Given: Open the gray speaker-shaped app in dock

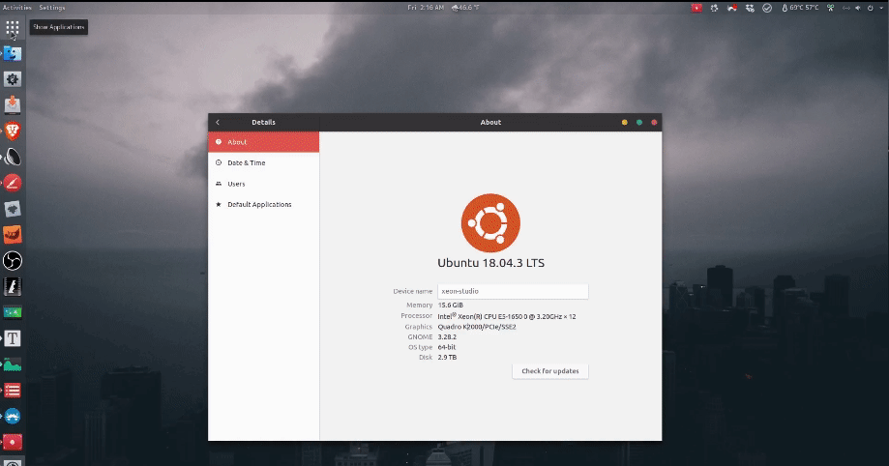Looking at the screenshot, I should point(13,157).
